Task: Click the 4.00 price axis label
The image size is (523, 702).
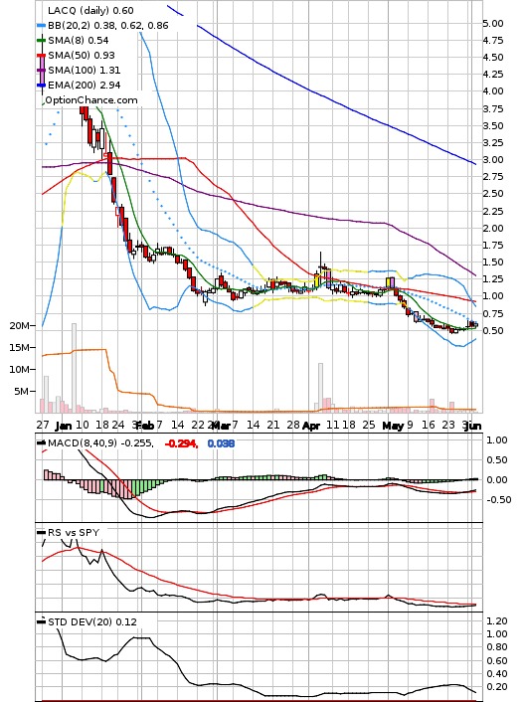Action: pyautogui.click(x=493, y=91)
